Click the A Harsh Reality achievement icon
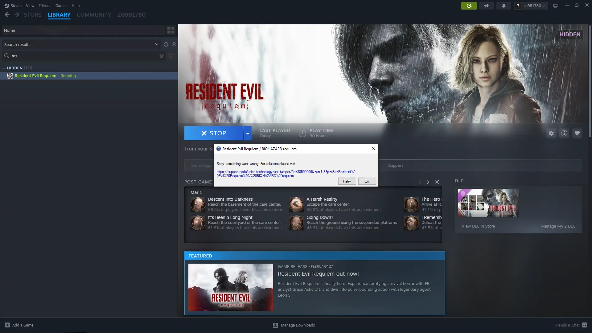 coord(296,205)
